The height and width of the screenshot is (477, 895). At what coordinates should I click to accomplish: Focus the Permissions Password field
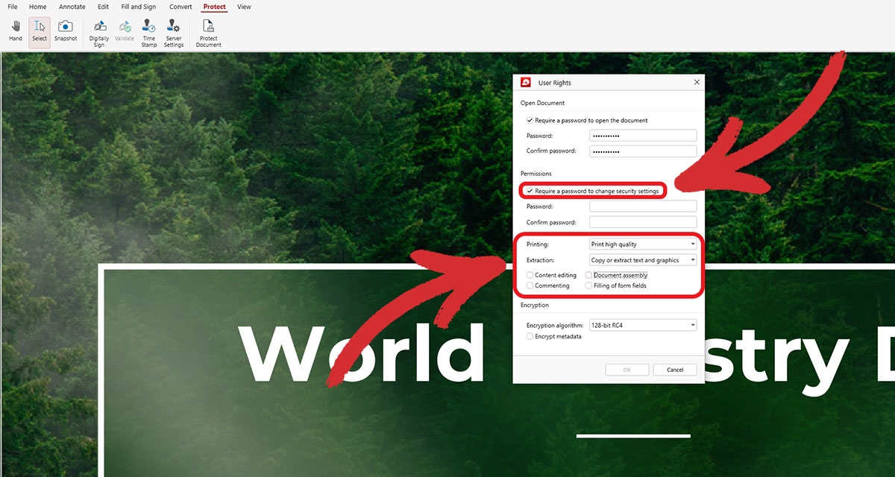pos(643,206)
